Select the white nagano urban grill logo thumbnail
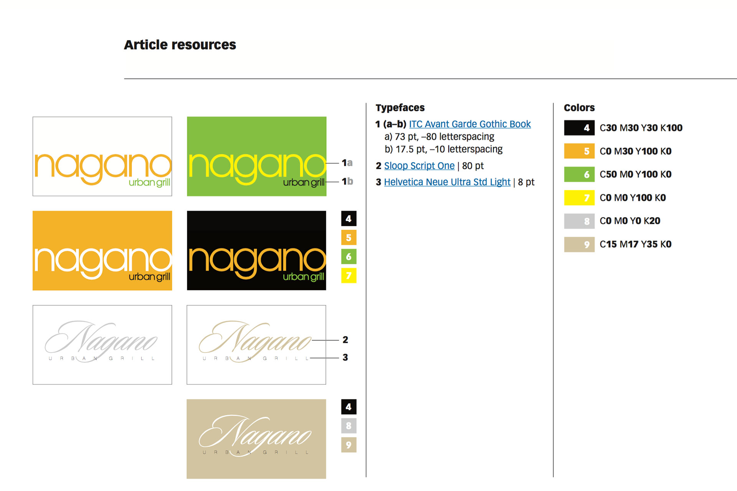This screenshot has width=737, height=491. click(102, 157)
